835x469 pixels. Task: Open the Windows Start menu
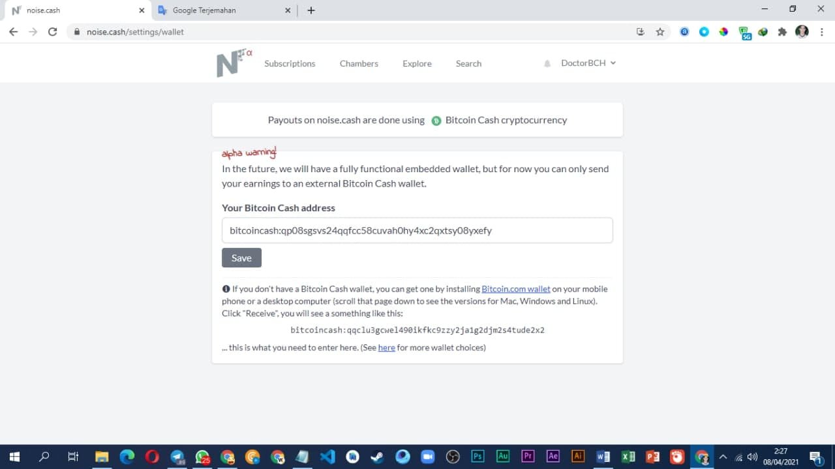[x=14, y=457]
